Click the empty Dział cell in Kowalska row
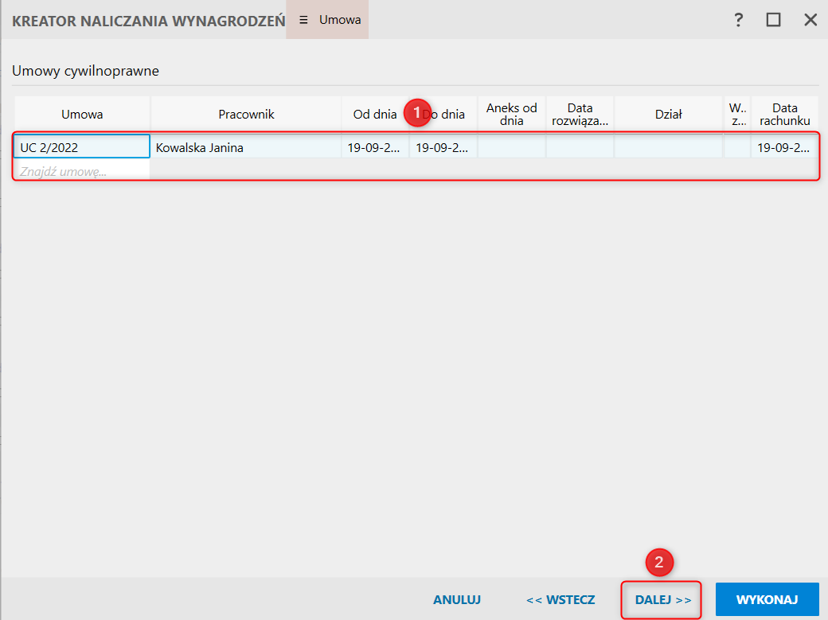 [669, 147]
